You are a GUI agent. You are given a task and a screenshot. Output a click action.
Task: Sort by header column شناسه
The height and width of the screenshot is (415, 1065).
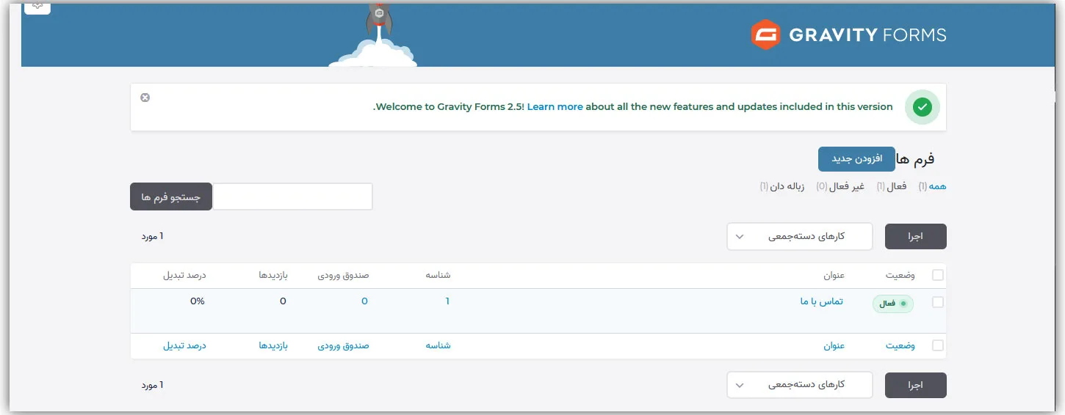coord(438,276)
